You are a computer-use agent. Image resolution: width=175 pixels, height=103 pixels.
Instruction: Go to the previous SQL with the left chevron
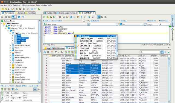[x=82, y=17]
